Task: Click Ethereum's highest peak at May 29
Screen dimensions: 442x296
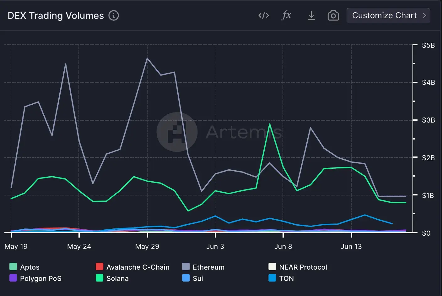Action: point(147,58)
